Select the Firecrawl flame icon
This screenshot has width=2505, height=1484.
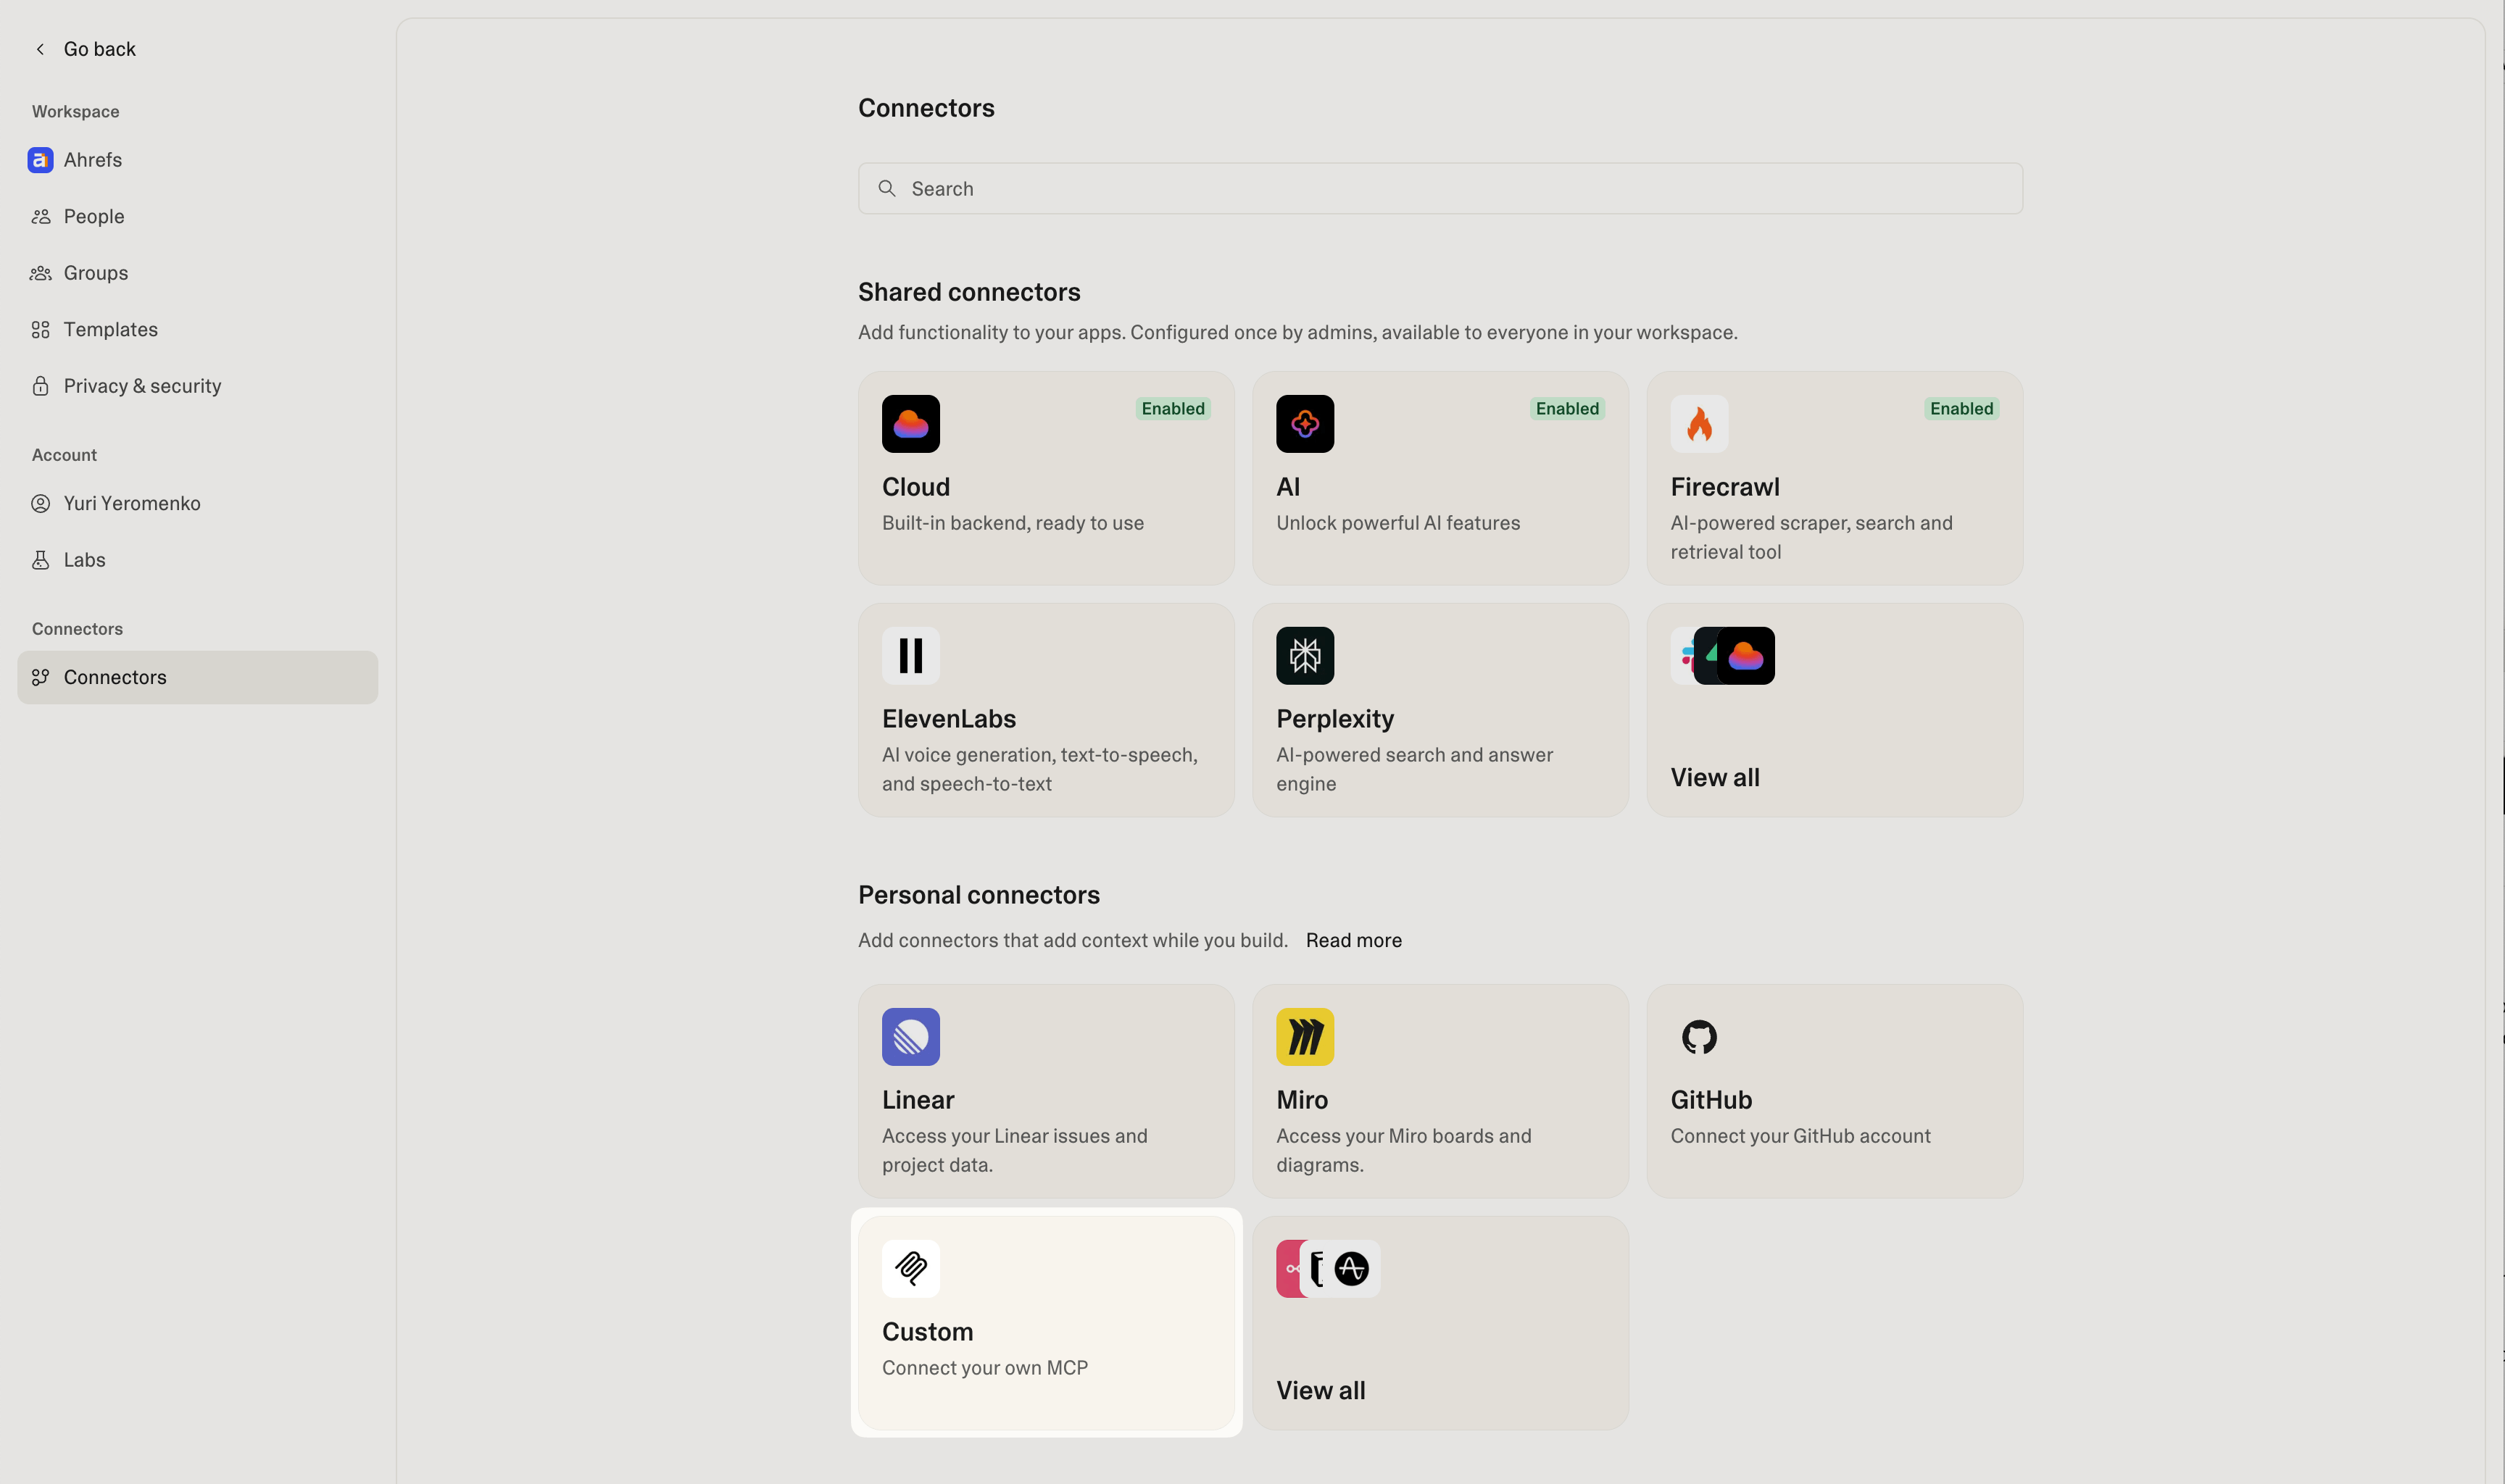coord(1698,424)
